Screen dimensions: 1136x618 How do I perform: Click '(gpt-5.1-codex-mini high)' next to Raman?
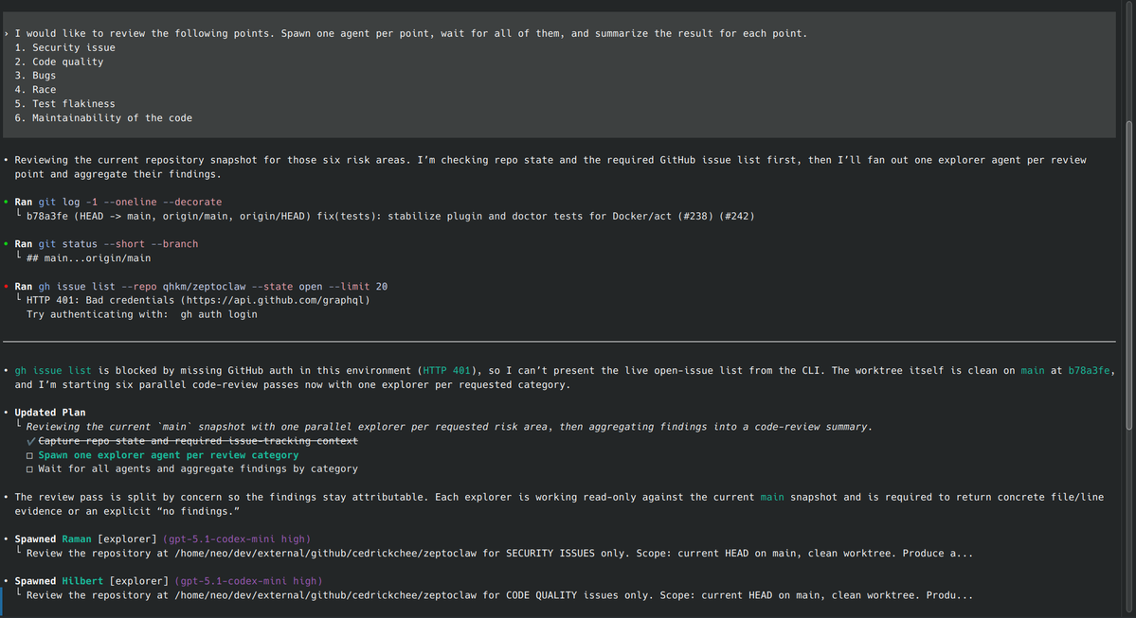(237, 539)
